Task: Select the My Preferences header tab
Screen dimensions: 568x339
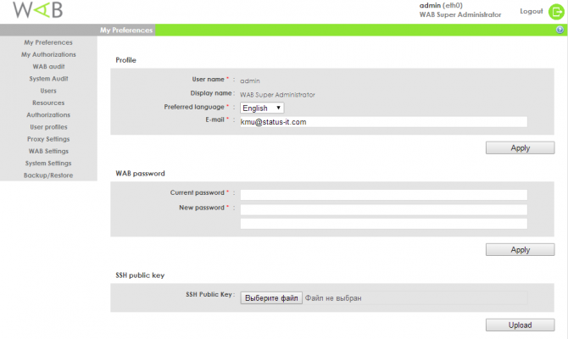Action: coord(126,30)
